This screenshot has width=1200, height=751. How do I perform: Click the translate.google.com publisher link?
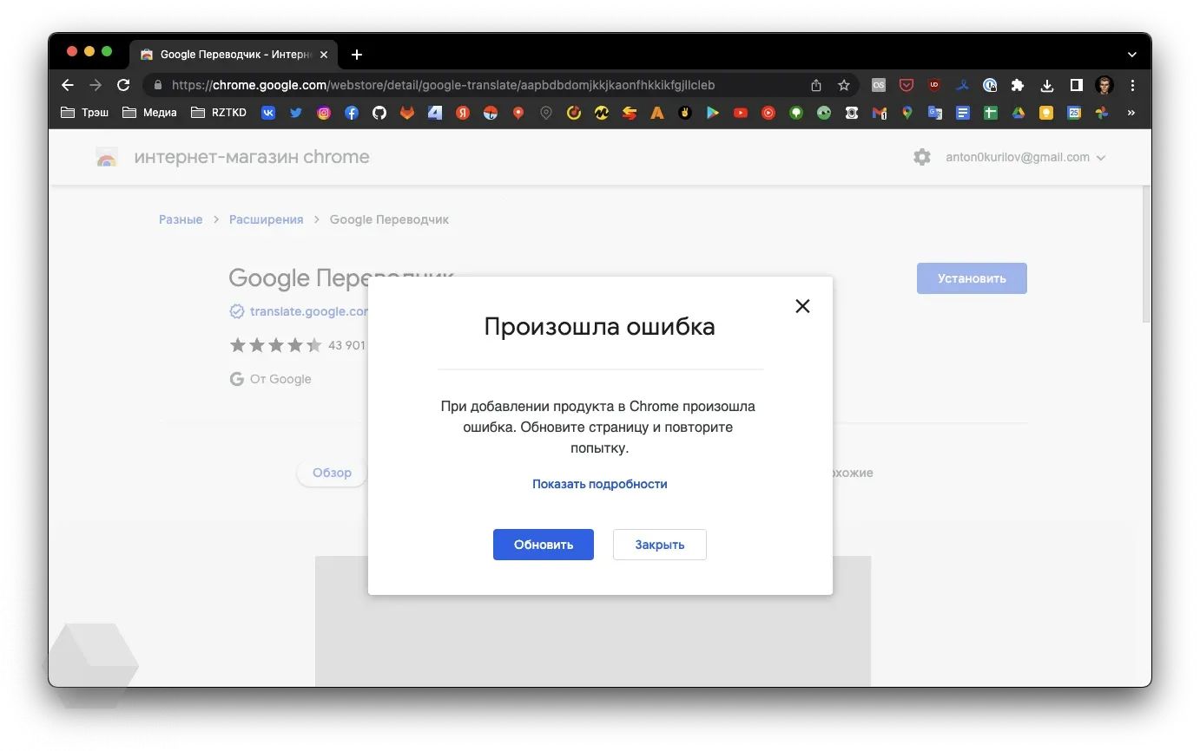[309, 311]
